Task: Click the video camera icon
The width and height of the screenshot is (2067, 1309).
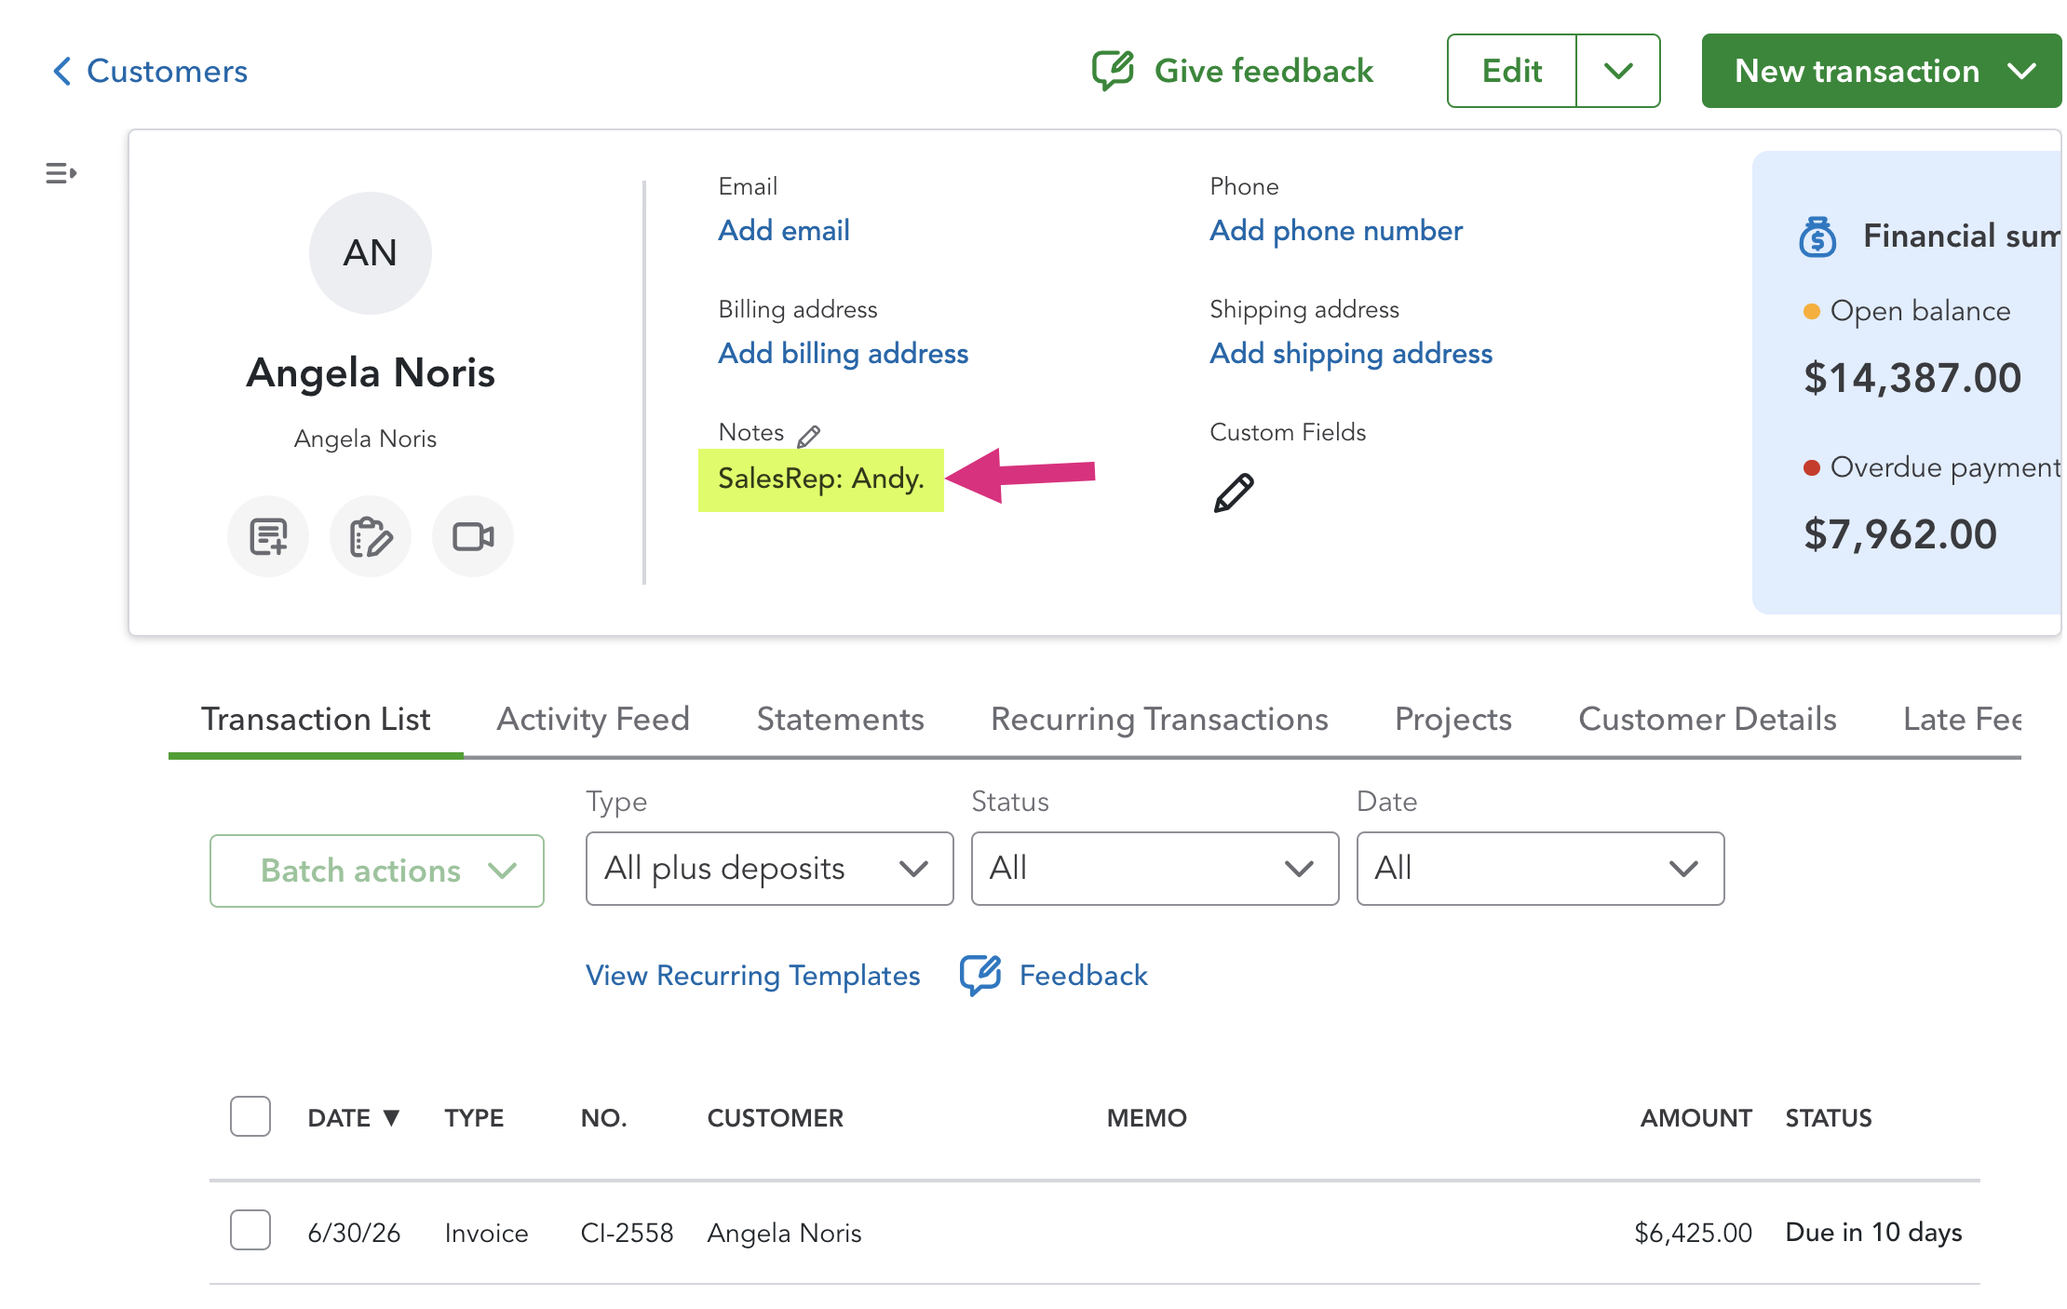Action: (x=473, y=536)
